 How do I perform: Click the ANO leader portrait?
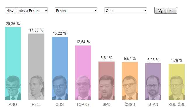tap(13, 88)
